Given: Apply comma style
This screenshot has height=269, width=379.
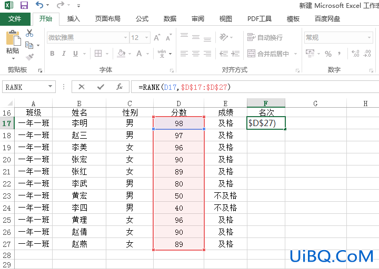Looking at the screenshot, I should [340, 53].
